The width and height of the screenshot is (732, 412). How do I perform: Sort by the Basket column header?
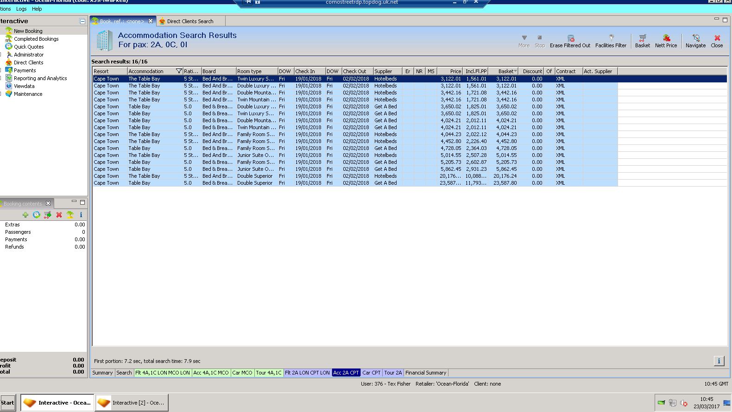pos(505,71)
